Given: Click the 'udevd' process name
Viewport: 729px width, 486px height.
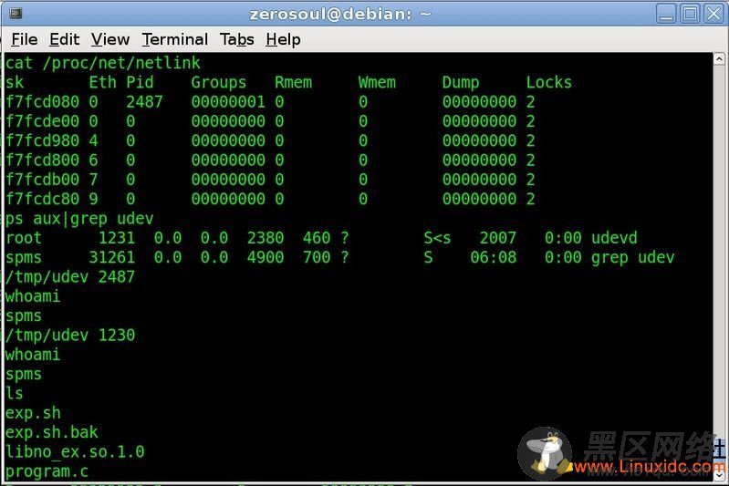Looking at the screenshot, I should coord(614,238).
